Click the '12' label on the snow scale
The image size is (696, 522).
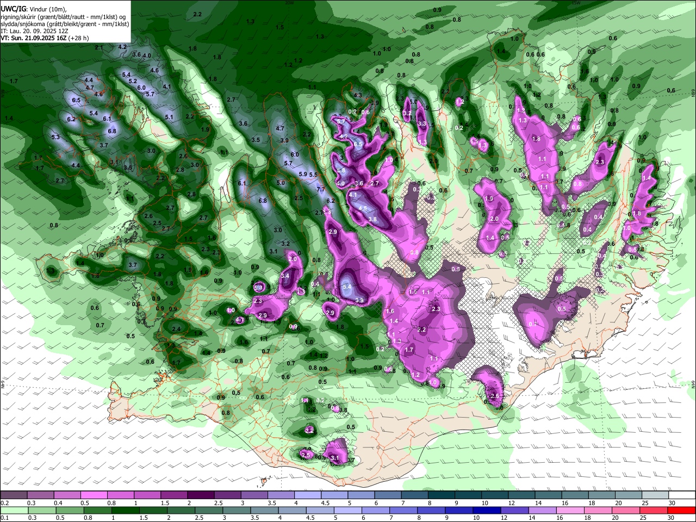tap(511, 503)
